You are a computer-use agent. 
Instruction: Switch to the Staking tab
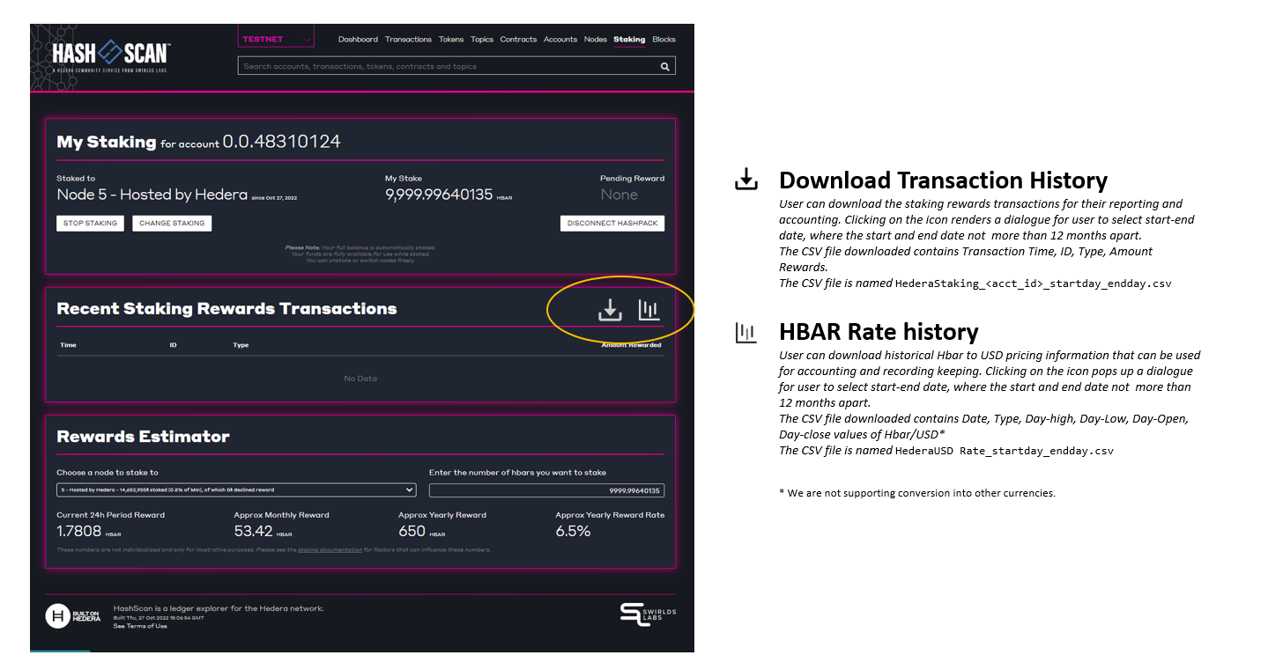tap(629, 39)
